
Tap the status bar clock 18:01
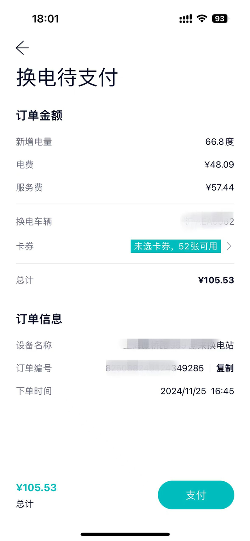tap(45, 19)
